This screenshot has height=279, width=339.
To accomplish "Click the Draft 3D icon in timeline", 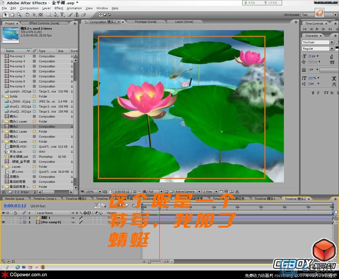I will tap(104, 206).
